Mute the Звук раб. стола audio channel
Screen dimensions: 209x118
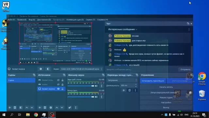pos(96,86)
